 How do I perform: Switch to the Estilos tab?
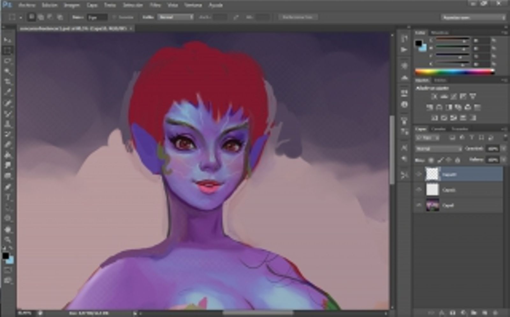(440, 80)
